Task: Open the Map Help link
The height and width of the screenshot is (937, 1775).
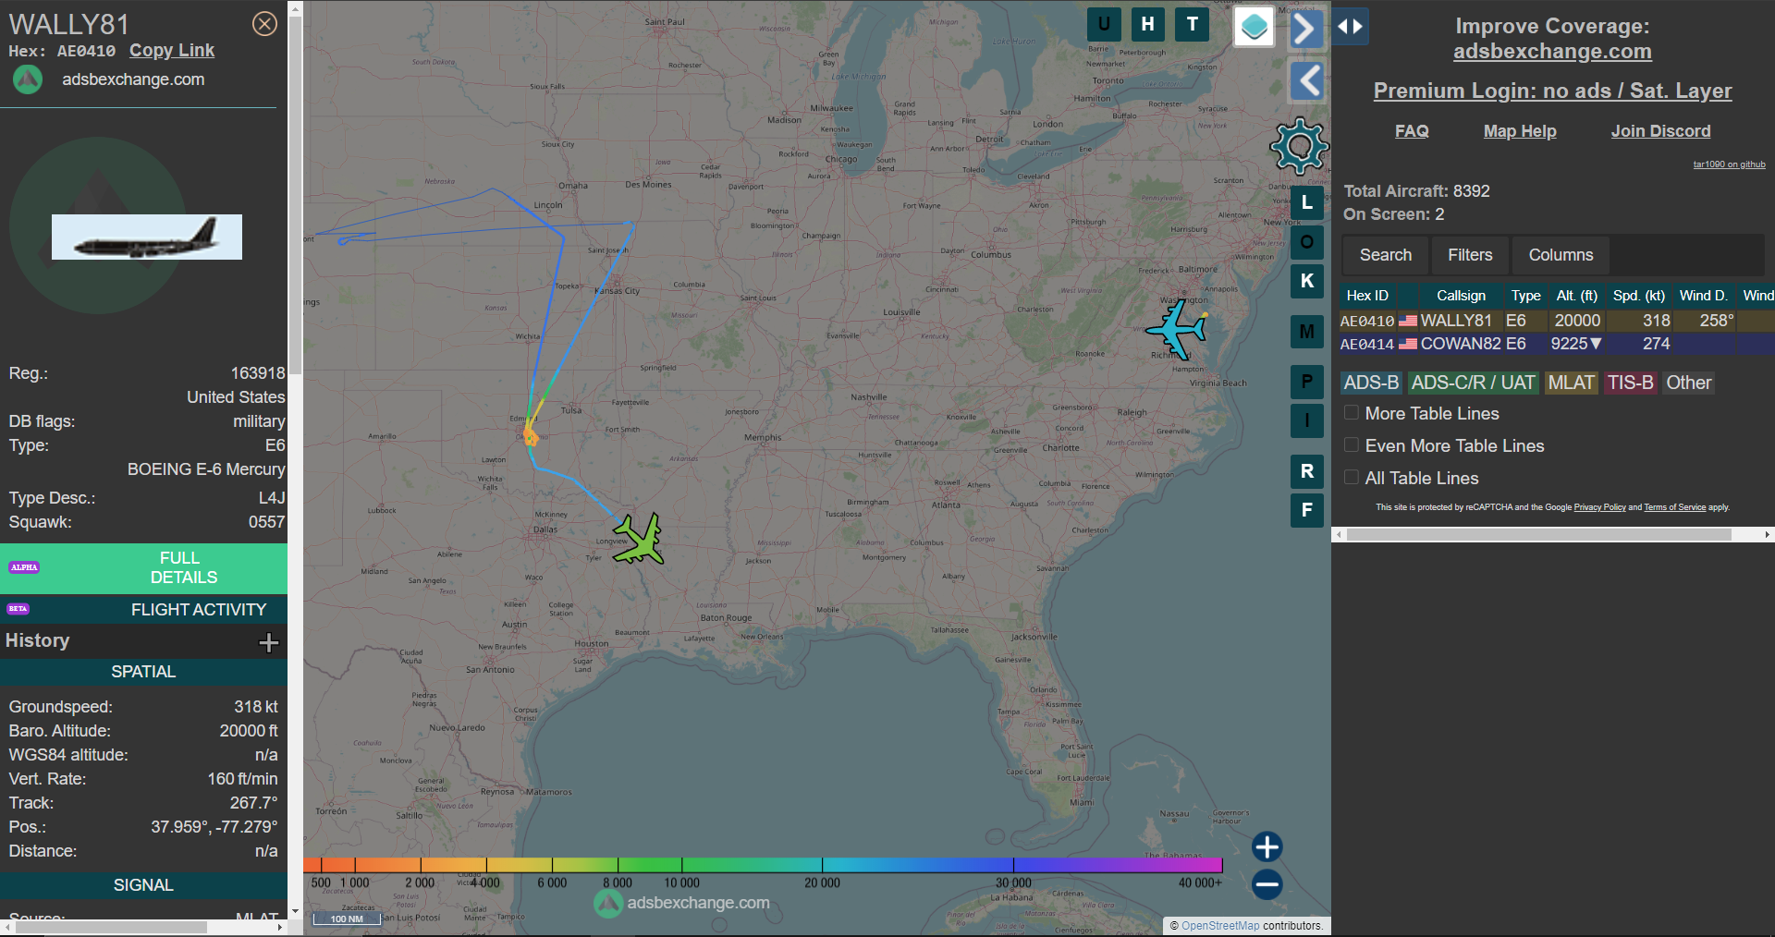Action: pos(1520,131)
